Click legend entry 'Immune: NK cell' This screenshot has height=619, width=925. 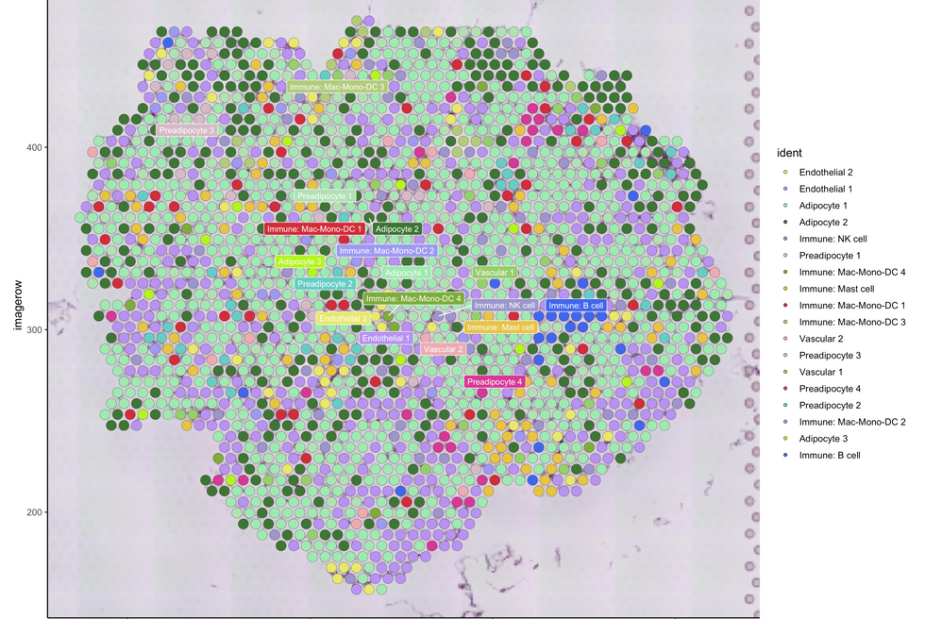coord(832,239)
